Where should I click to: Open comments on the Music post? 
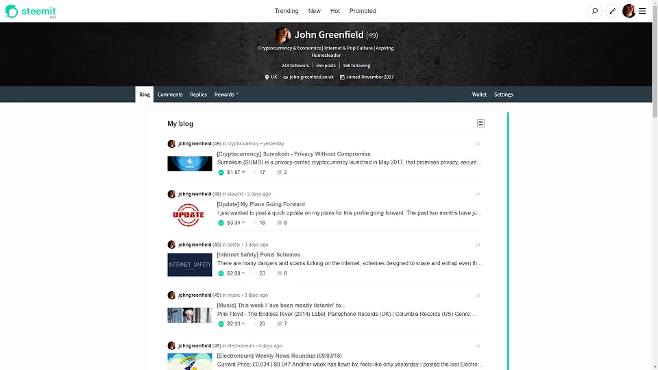pyautogui.click(x=282, y=324)
